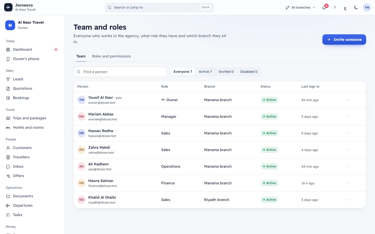Viewport: 375px width, 234px height.
Task: Open Owner's phone in sidebar
Action: (32, 59)
